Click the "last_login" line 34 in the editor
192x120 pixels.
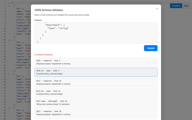click(x=23, y=96)
